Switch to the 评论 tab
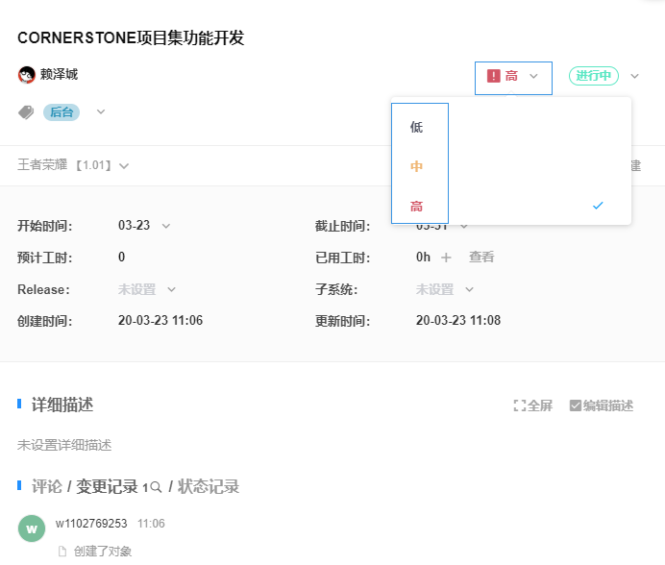 (x=47, y=486)
